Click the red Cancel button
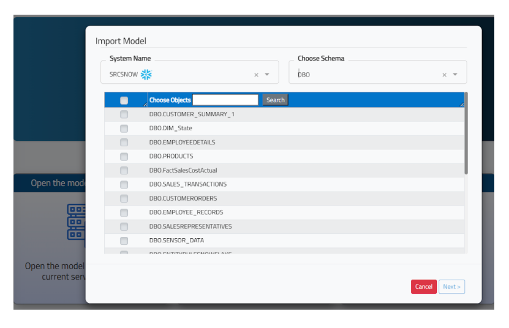The width and height of the screenshot is (509, 328). tap(423, 286)
